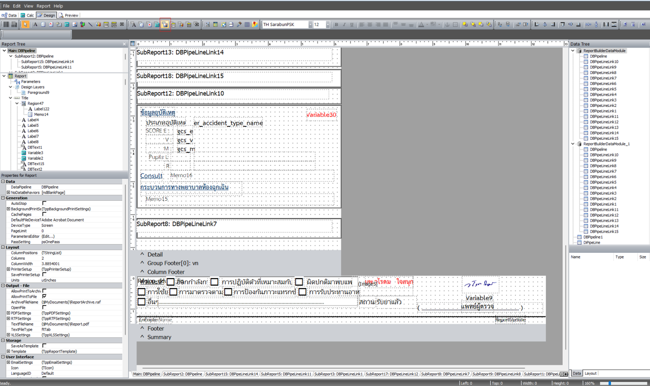Viewport: 650px width, 386px height.
Task: Select the highlighted DBImage component tool
Action: [165, 25]
